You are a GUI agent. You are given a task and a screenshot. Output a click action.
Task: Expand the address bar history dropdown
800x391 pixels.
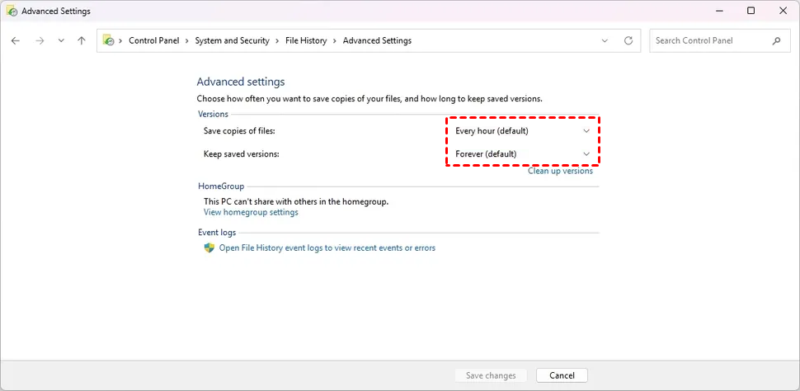(605, 40)
